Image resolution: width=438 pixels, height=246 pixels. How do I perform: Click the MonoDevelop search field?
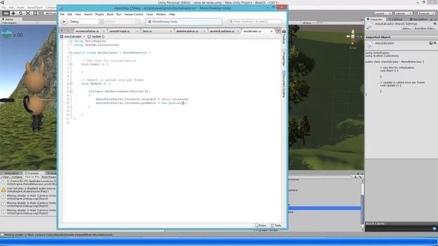(255, 21)
